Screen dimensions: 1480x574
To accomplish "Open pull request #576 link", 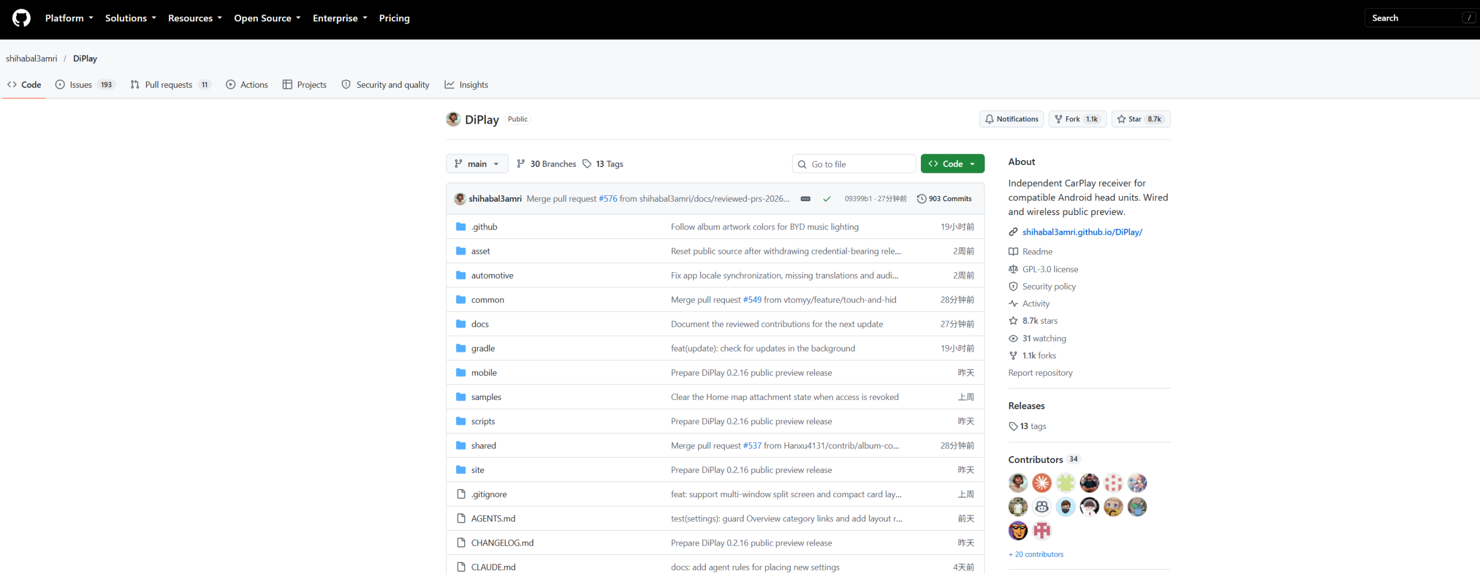I will coord(608,199).
